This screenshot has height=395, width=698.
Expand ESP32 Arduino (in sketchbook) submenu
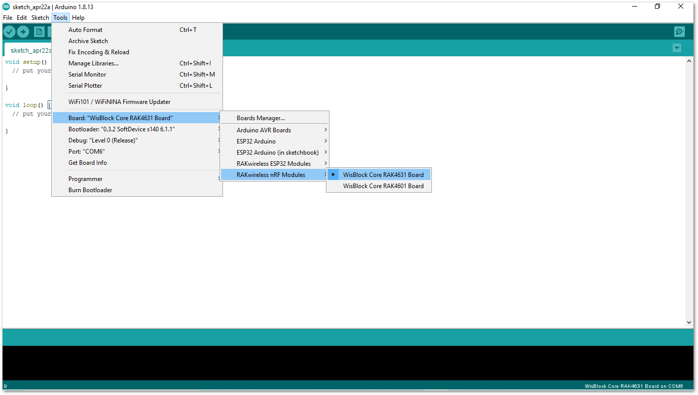click(275, 153)
